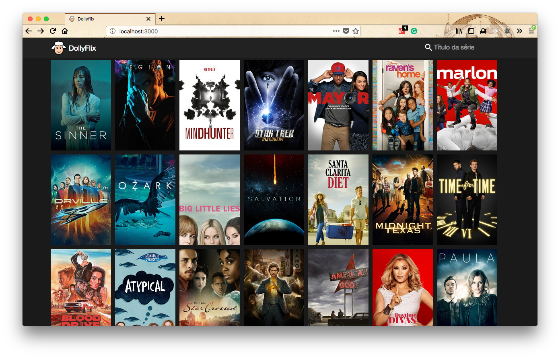Click the Tampermonkey-style dark extension icon
The width and height of the screenshot is (560, 358).
(483, 31)
